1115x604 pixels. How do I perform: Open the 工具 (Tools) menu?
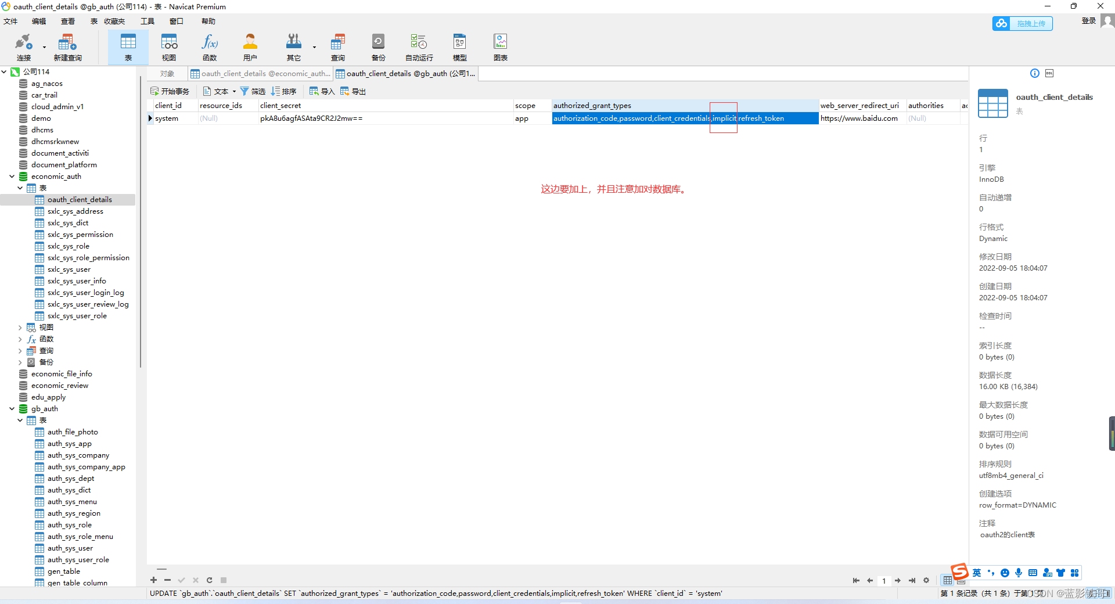point(148,21)
